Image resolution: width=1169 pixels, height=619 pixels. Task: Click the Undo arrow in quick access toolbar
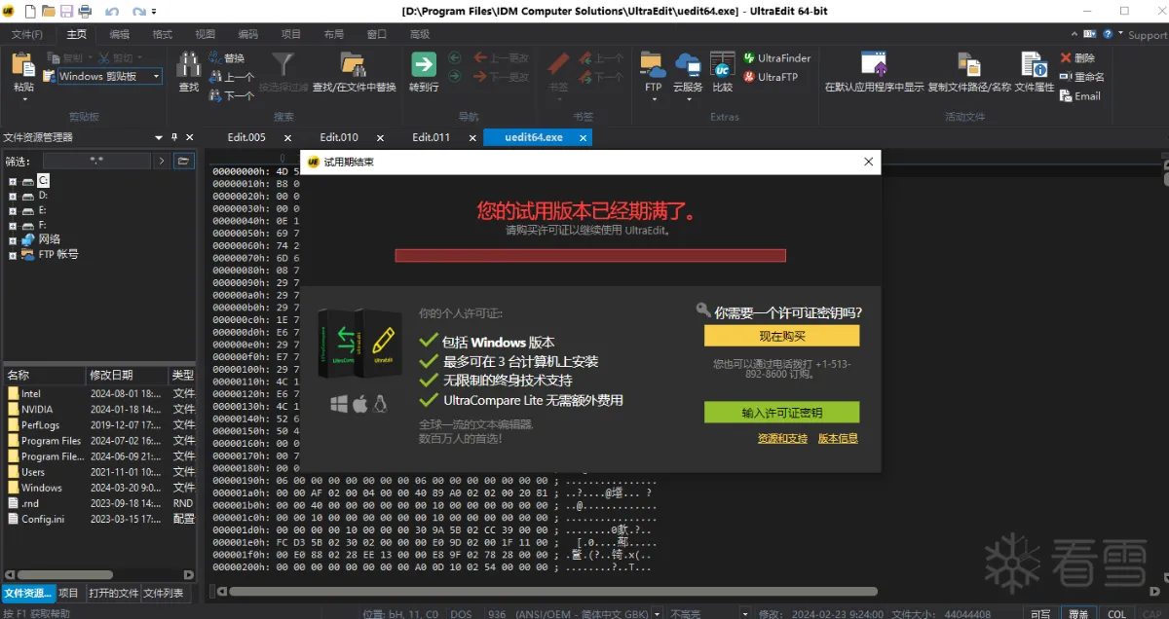coord(112,11)
